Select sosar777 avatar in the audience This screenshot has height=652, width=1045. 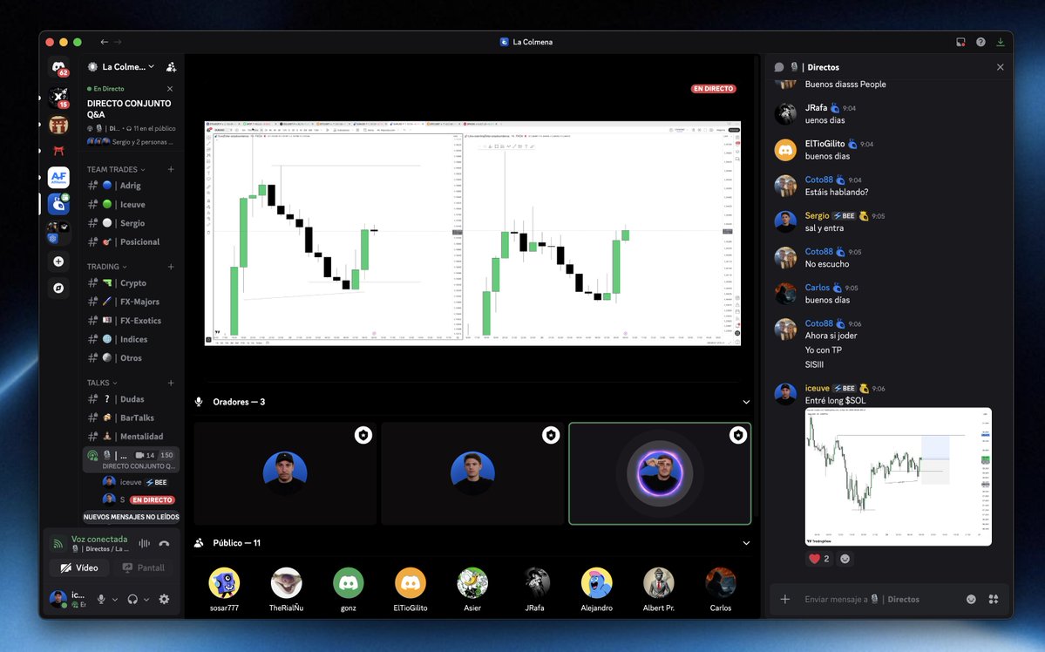click(224, 582)
